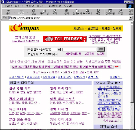Image resolution: width=136 pixels, height=130 pixels.
Task: Open the 자연언어검색 link
Action: [x=73, y=54]
